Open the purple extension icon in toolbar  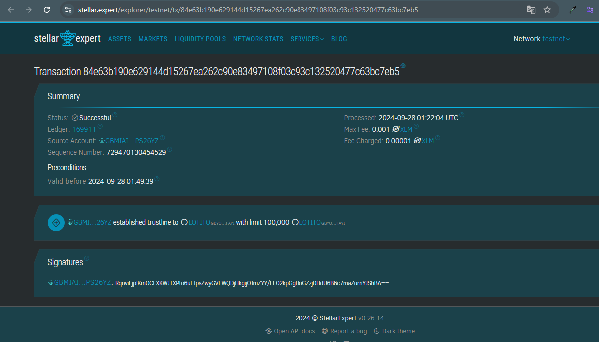coord(590,10)
